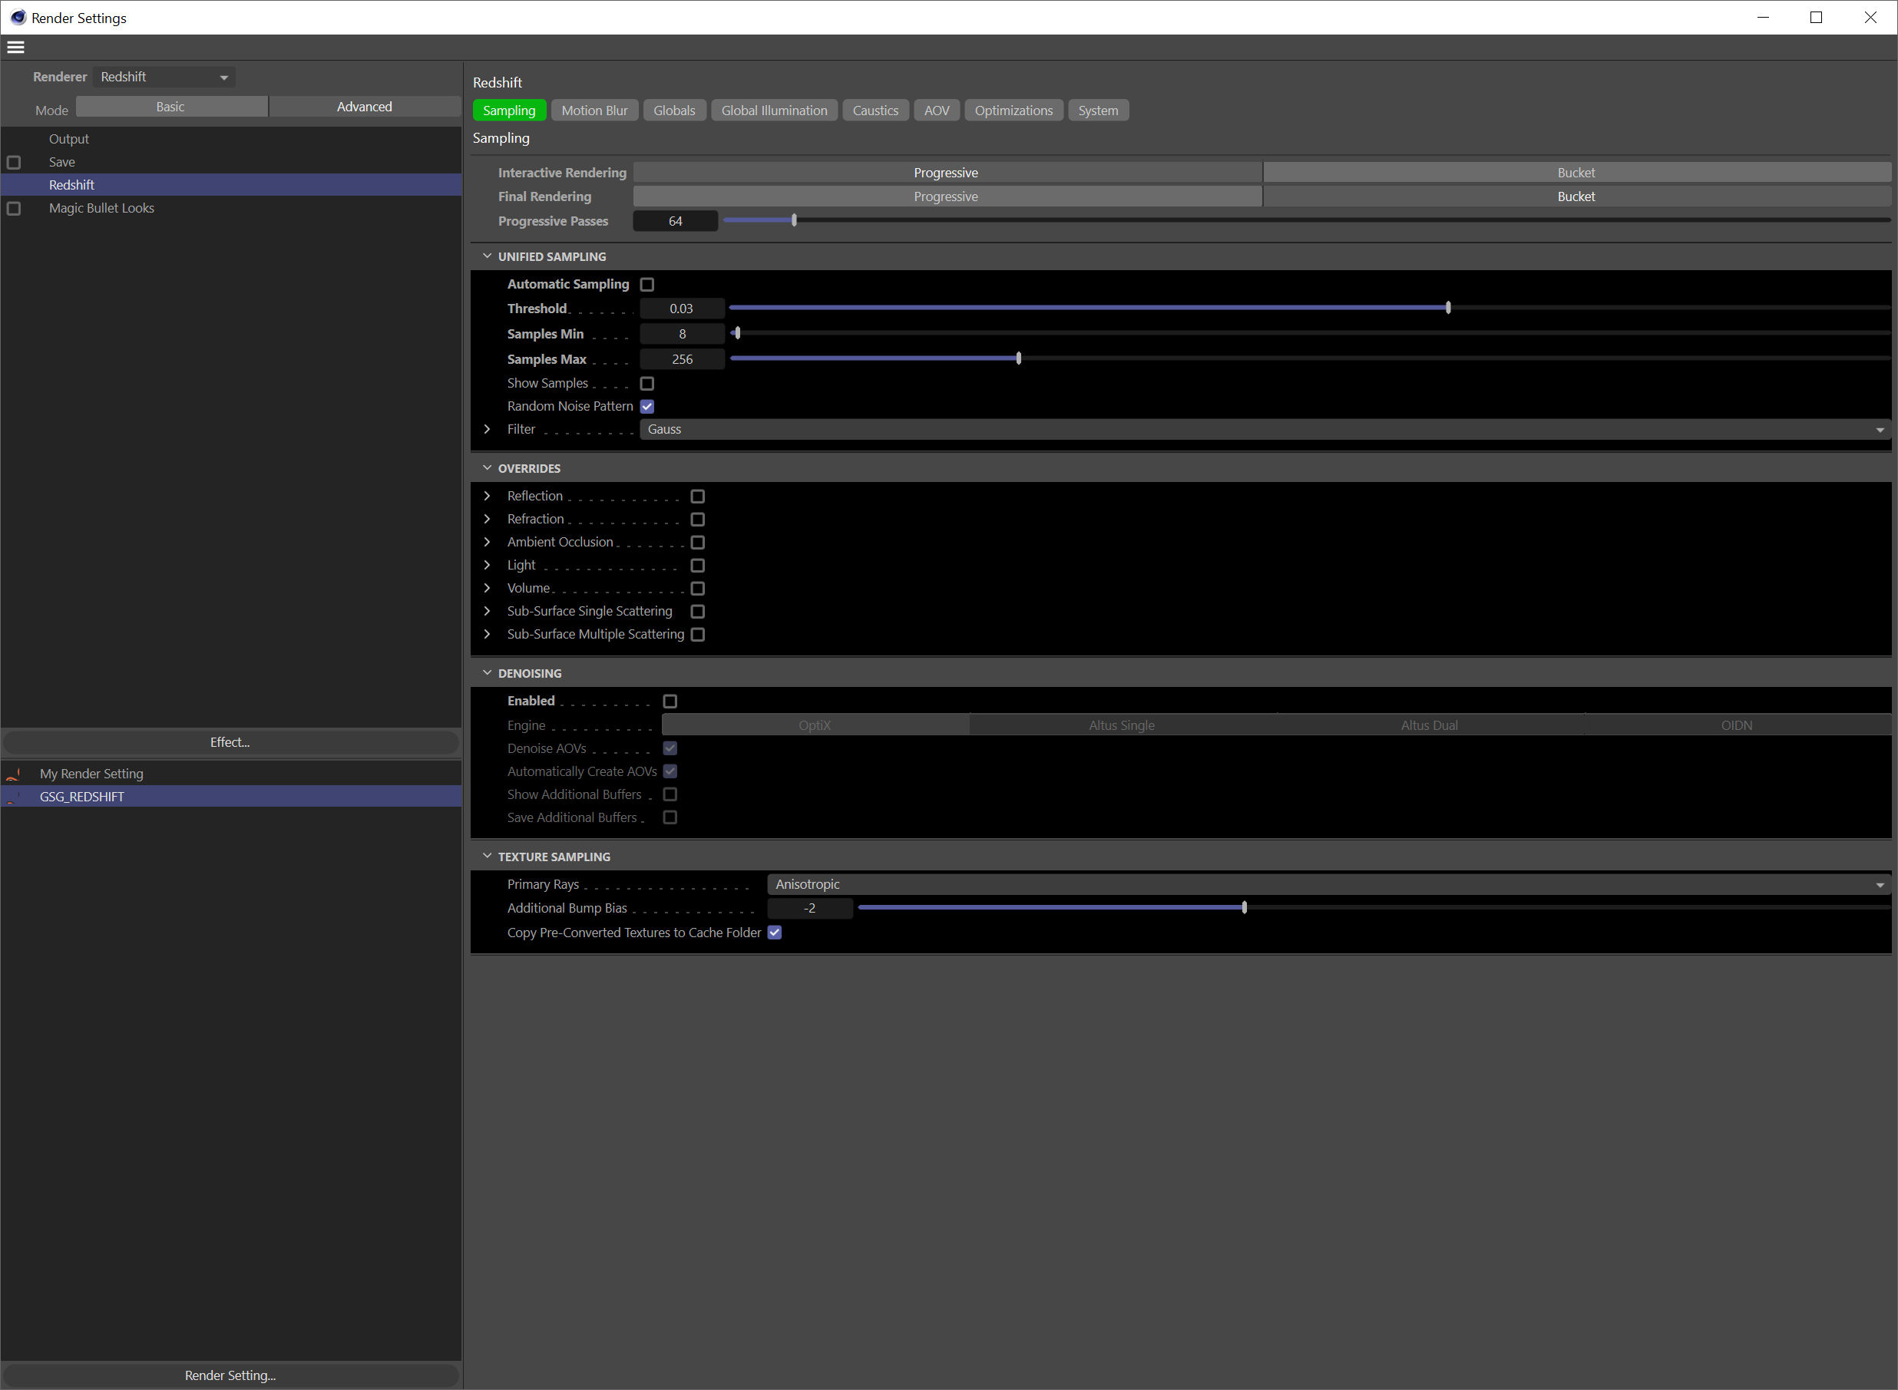Screen dimensions: 1898x1390
Task: Expand the Volume override arrow
Action: tap(488, 588)
